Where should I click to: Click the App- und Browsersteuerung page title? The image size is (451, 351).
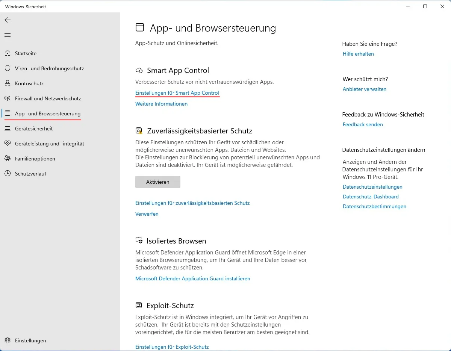pos(213,28)
